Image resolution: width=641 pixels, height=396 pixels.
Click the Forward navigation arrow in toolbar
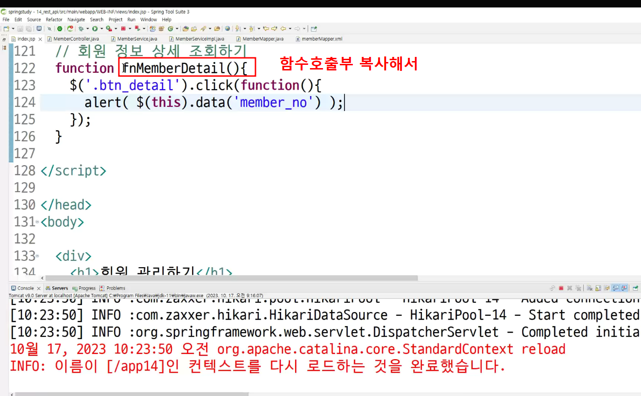[297, 28]
